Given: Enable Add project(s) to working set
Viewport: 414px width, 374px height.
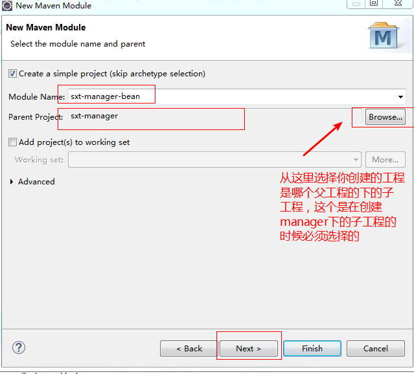Looking at the screenshot, I should [x=12, y=142].
